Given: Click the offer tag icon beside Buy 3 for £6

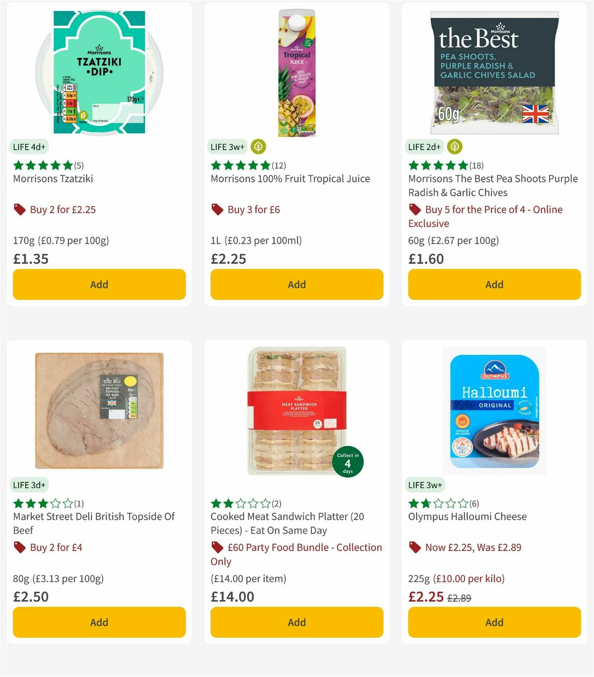Looking at the screenshot, I should [x=217, y=210].
